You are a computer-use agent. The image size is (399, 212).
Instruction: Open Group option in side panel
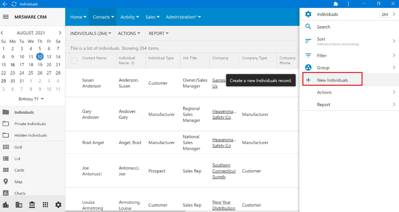[349, 68]
